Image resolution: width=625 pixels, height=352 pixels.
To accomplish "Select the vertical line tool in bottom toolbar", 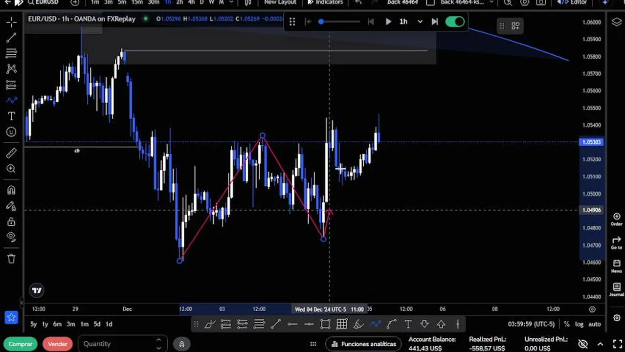I will (458, 324).
